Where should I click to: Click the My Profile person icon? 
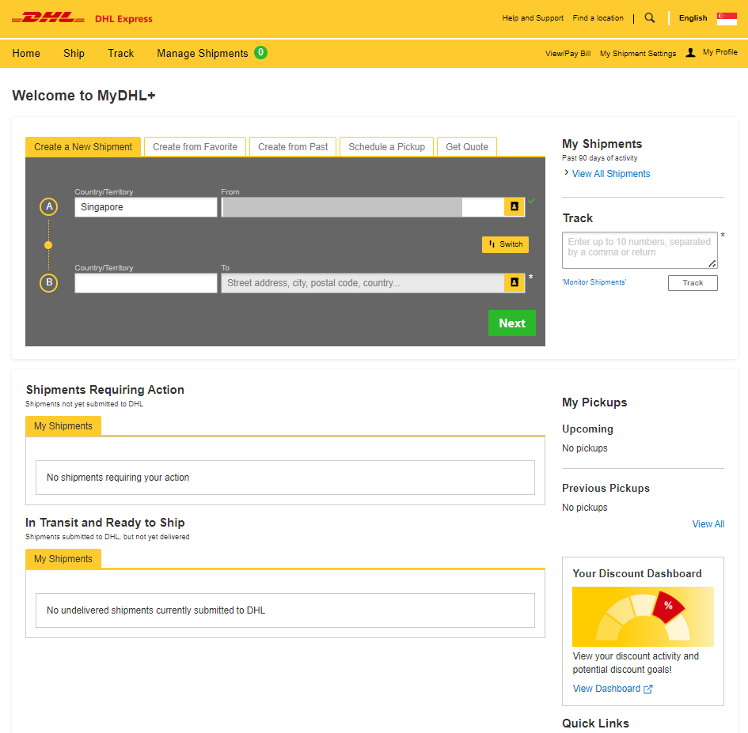tap(690, 52)
